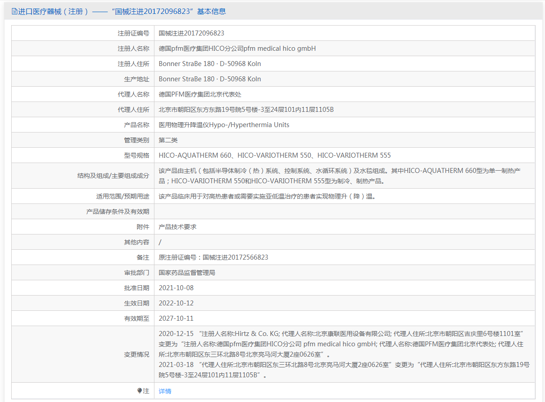Click the bulb icon beside 注 label
Viewport: 545px width, 402px height.
[x=140, y=391]
